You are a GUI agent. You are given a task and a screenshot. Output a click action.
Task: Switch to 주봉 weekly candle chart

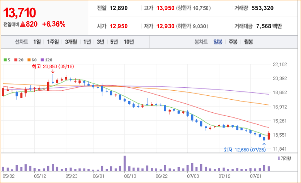233,42
